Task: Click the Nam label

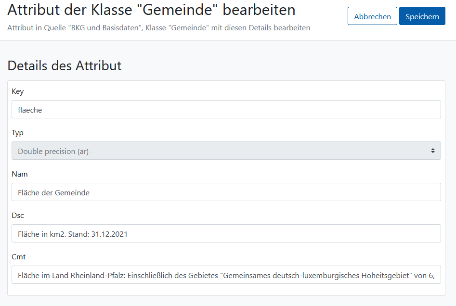Action: 19,174
